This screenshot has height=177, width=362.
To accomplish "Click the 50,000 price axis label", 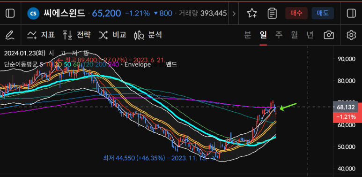I will point(346,147).
